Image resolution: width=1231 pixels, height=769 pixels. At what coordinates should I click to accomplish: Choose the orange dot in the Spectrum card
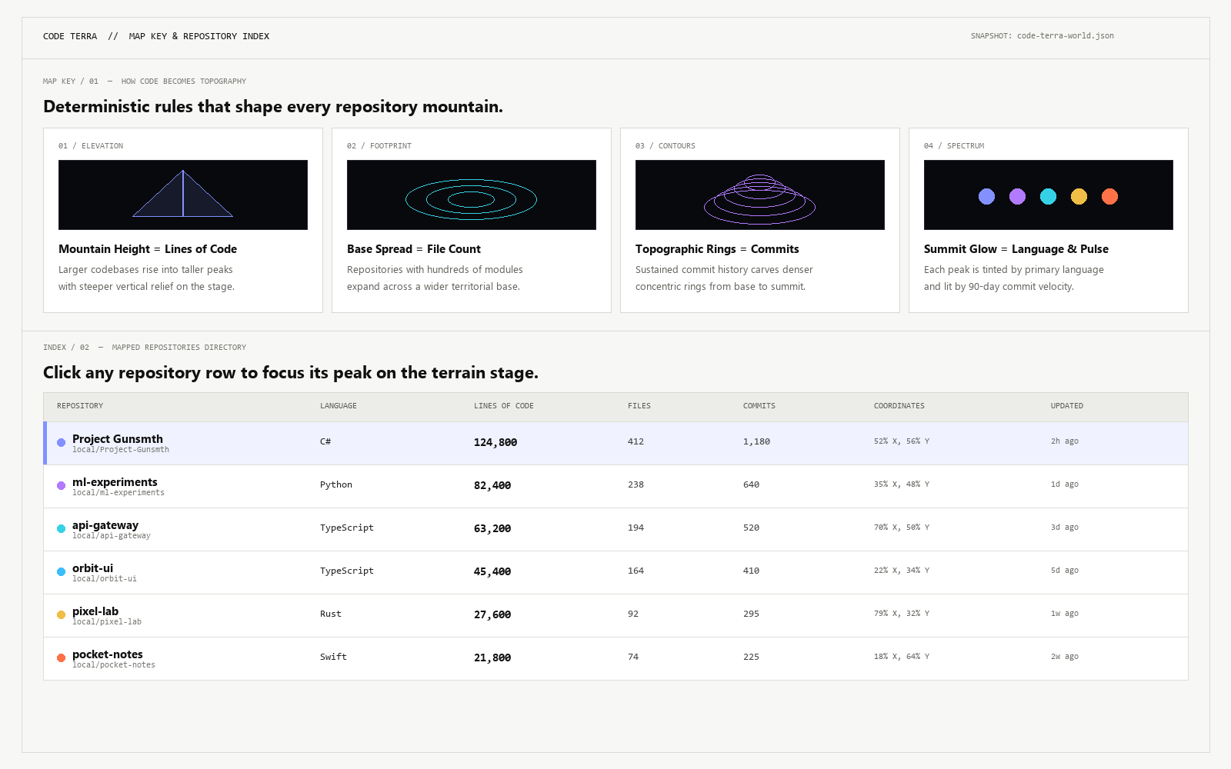(1109, 197)
